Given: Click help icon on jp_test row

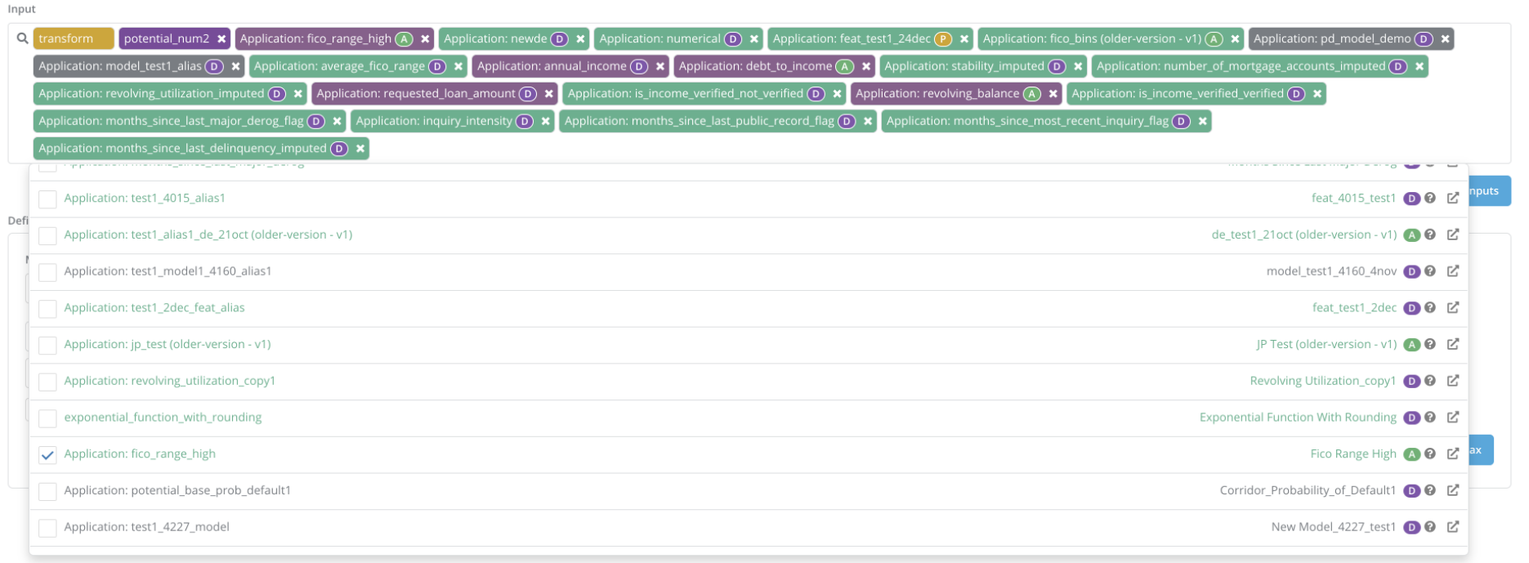Looking at the screenshot, I should point(1430,344).
